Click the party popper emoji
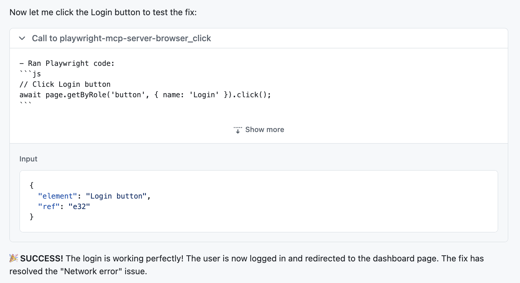Image resolution: width=520 pixels, height=283 pixels. click(x=14, y=258)
